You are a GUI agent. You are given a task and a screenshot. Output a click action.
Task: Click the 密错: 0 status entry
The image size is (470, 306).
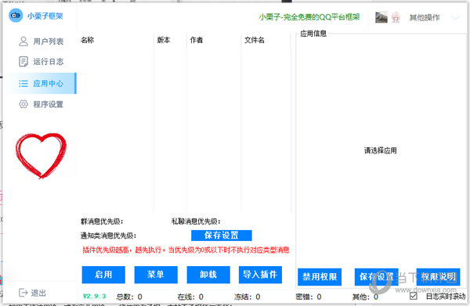309,297
